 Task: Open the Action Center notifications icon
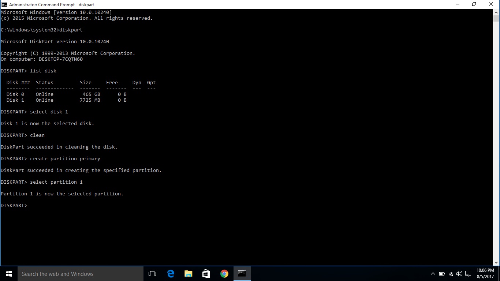tap(468, 274)
